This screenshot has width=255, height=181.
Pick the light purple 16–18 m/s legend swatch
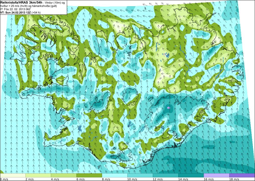click(216, 175)
